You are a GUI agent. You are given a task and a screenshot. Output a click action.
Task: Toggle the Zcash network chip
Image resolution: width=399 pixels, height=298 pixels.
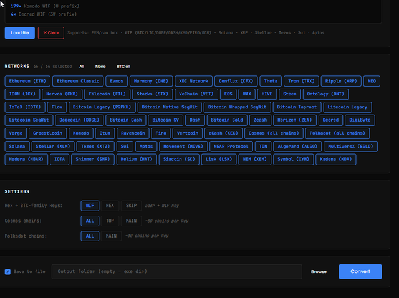pyautogui.click(x=260, y=120)
